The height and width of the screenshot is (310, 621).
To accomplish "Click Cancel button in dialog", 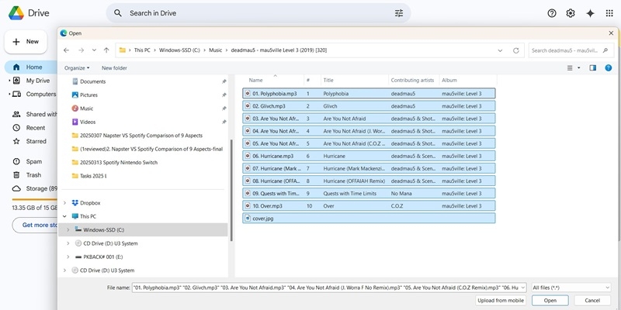I will pyautogui.click(x=592, y=301).
